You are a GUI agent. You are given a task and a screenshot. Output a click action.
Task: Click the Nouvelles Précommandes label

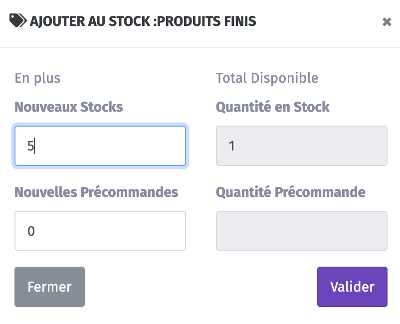[x=96, y=192]
